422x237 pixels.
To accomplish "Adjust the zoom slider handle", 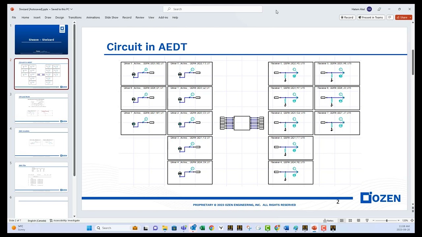I will [387, 221].
